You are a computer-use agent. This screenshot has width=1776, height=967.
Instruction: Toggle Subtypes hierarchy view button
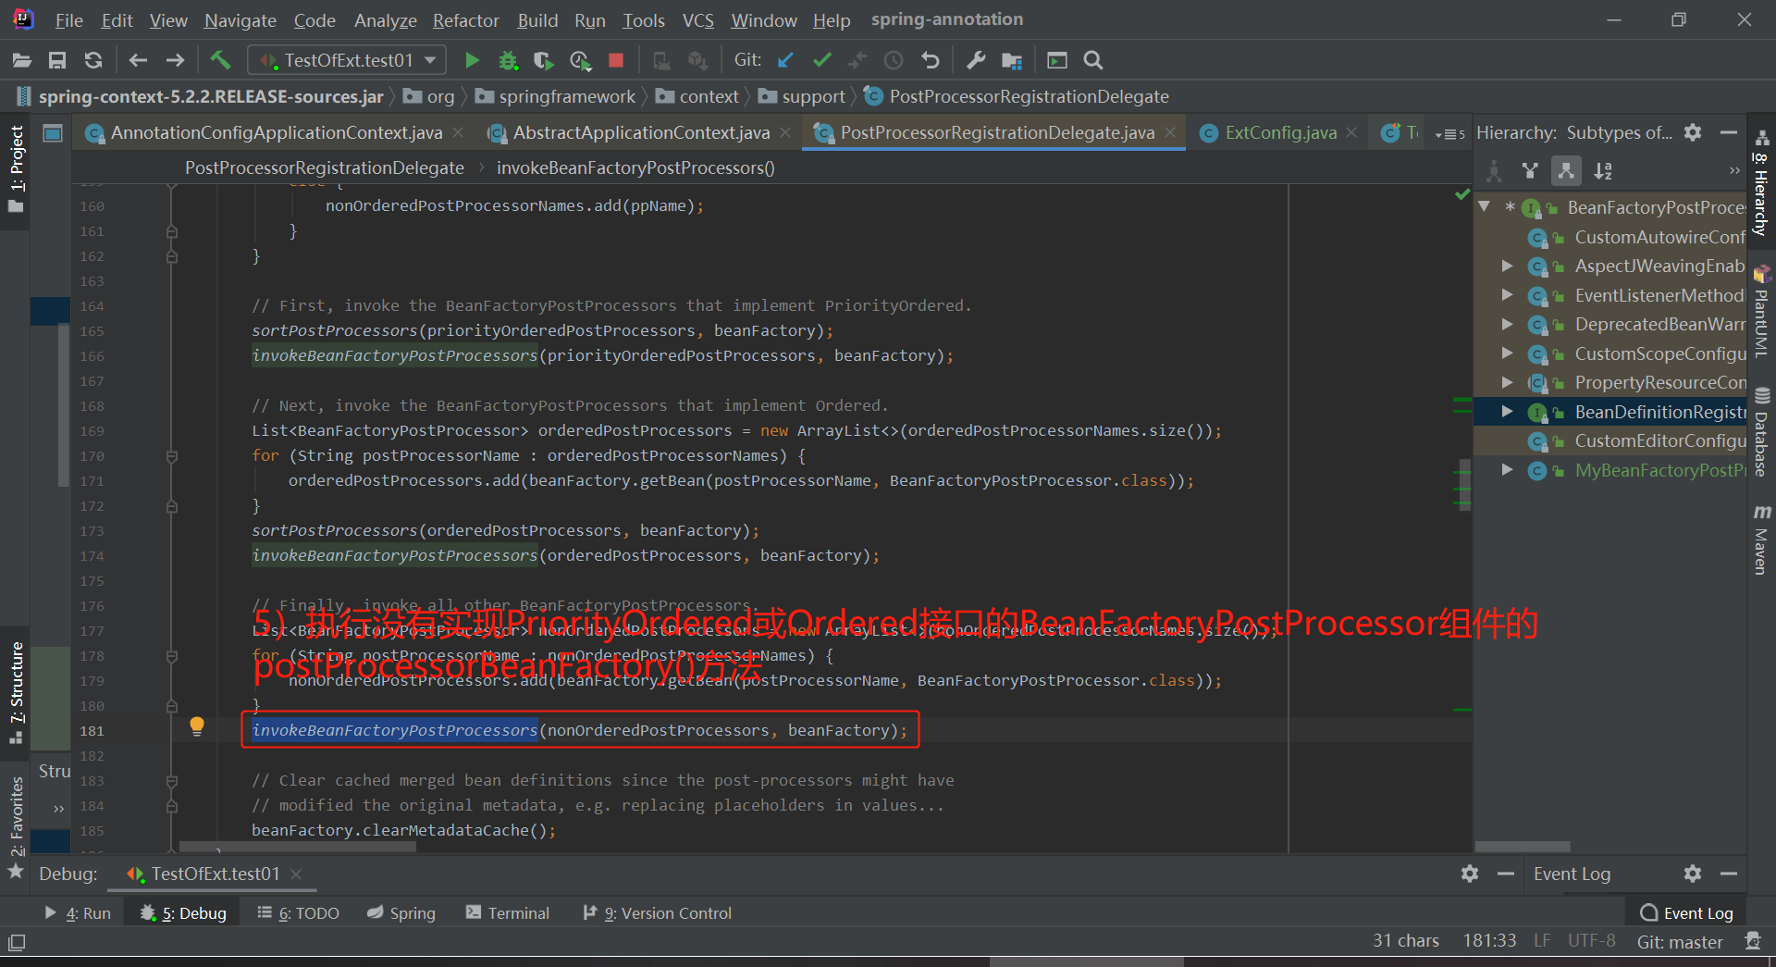click(x=1565, y=171)
